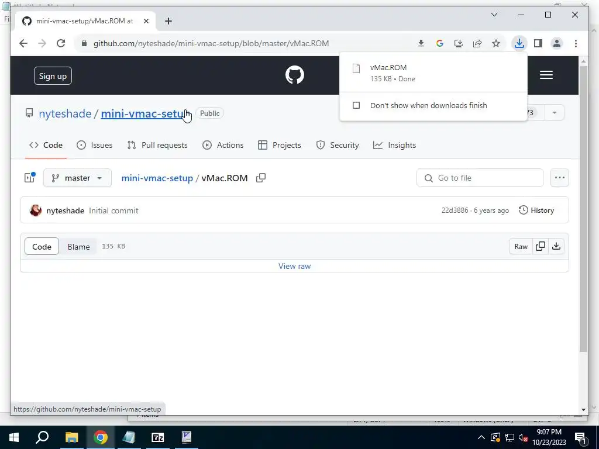Open mini-vmac-setup breadcrumb link

(157, 178)
